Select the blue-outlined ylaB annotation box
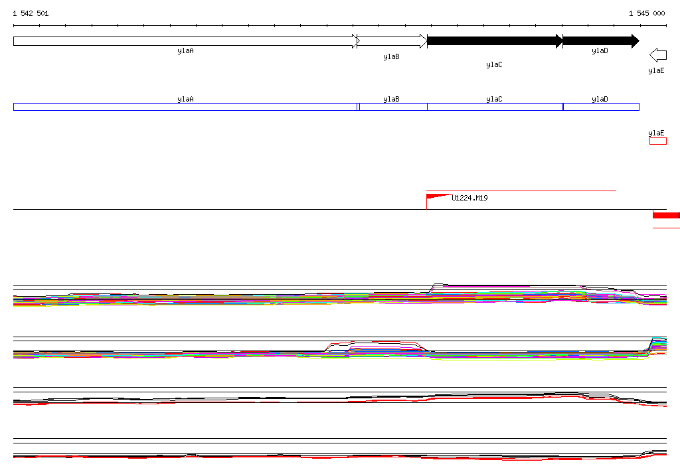Image resolution: width=680 pixels, height=474 pixels. pos(392,107)
